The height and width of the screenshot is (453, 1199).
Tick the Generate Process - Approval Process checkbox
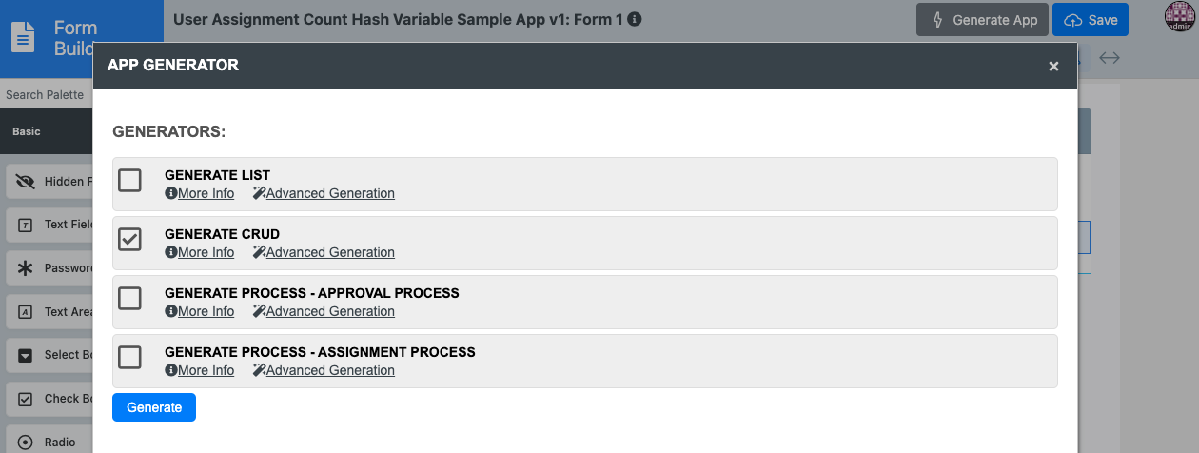[129, 298]
